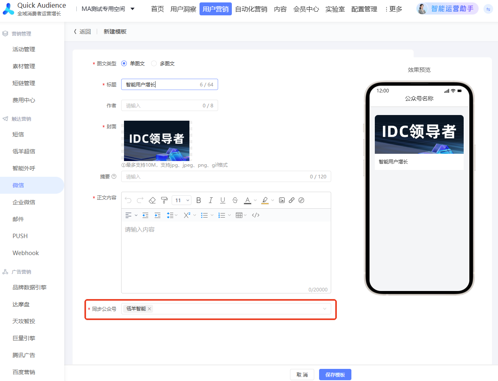Screen dimensions: 498x381
Task: Click the undo icon in the editor
Action: [128, 200]
